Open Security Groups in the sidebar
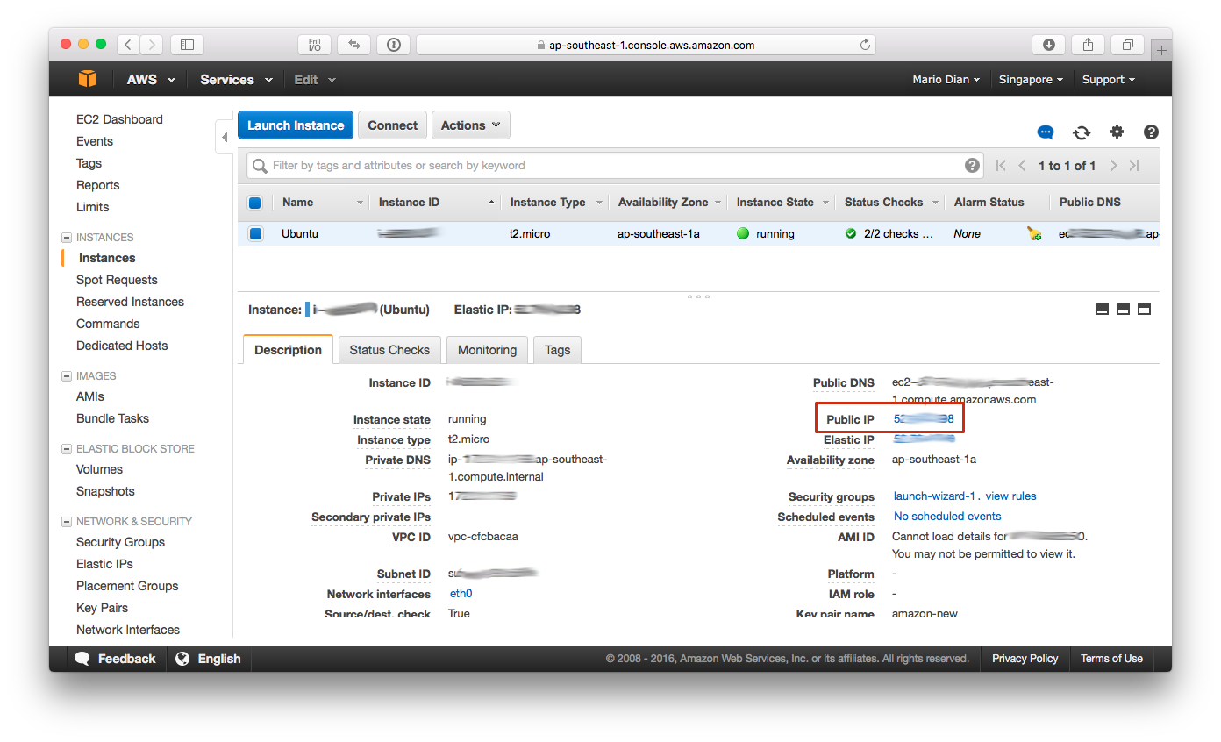This screenshot has height=742, width=1221. click(120, 542)
